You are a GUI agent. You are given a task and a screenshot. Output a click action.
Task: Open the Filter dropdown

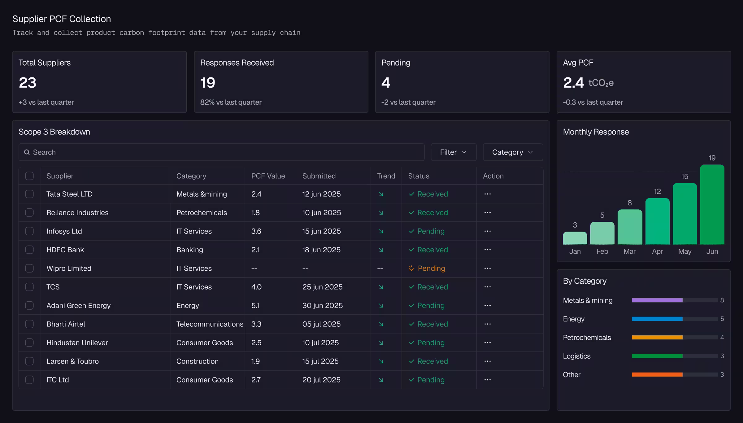(x=454, y=152)
